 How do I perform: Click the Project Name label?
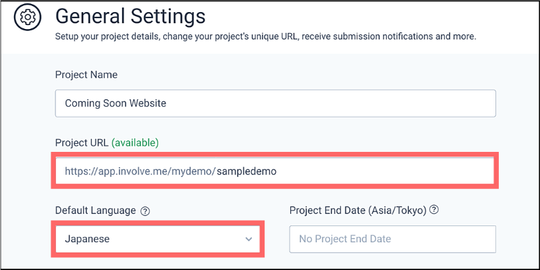[x=86, y=74]
